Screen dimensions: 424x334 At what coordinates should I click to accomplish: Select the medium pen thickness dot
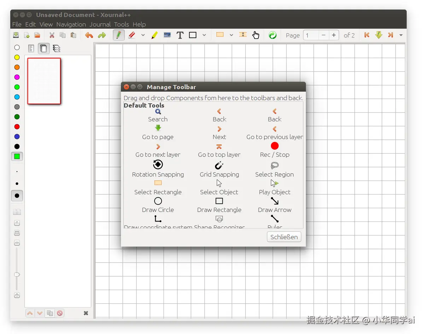tap(17, 184)
